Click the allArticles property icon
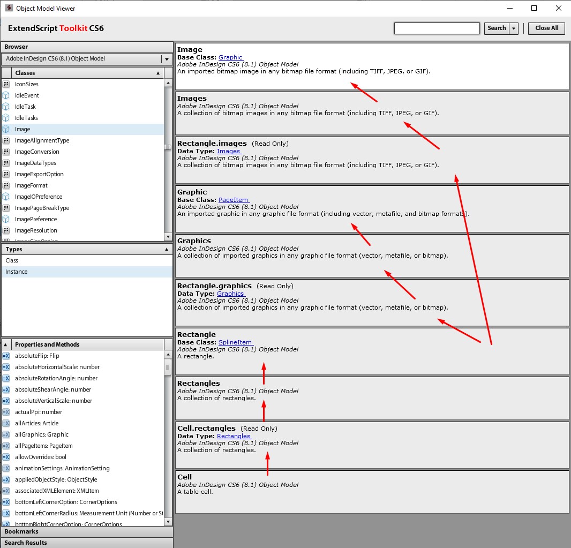The image size is (571, 548). coord(6,424)
